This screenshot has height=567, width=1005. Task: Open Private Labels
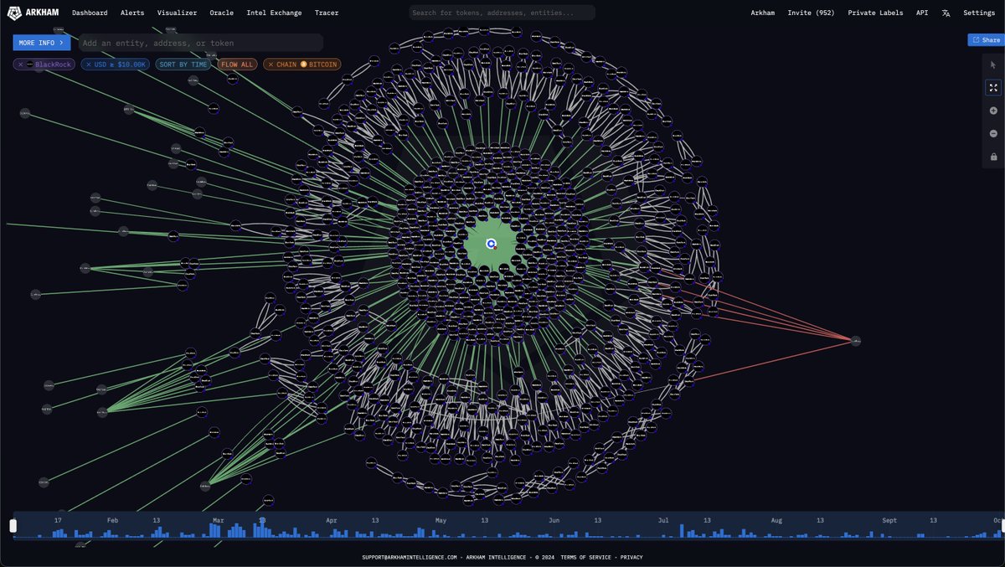[x=875, y=13]
